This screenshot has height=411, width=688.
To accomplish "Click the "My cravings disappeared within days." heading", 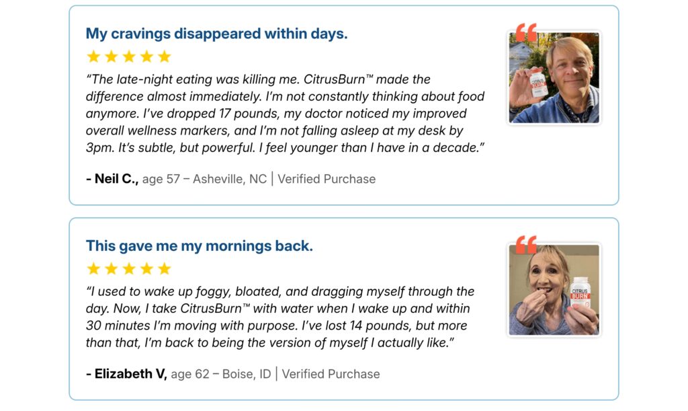I will click(216, 34).
